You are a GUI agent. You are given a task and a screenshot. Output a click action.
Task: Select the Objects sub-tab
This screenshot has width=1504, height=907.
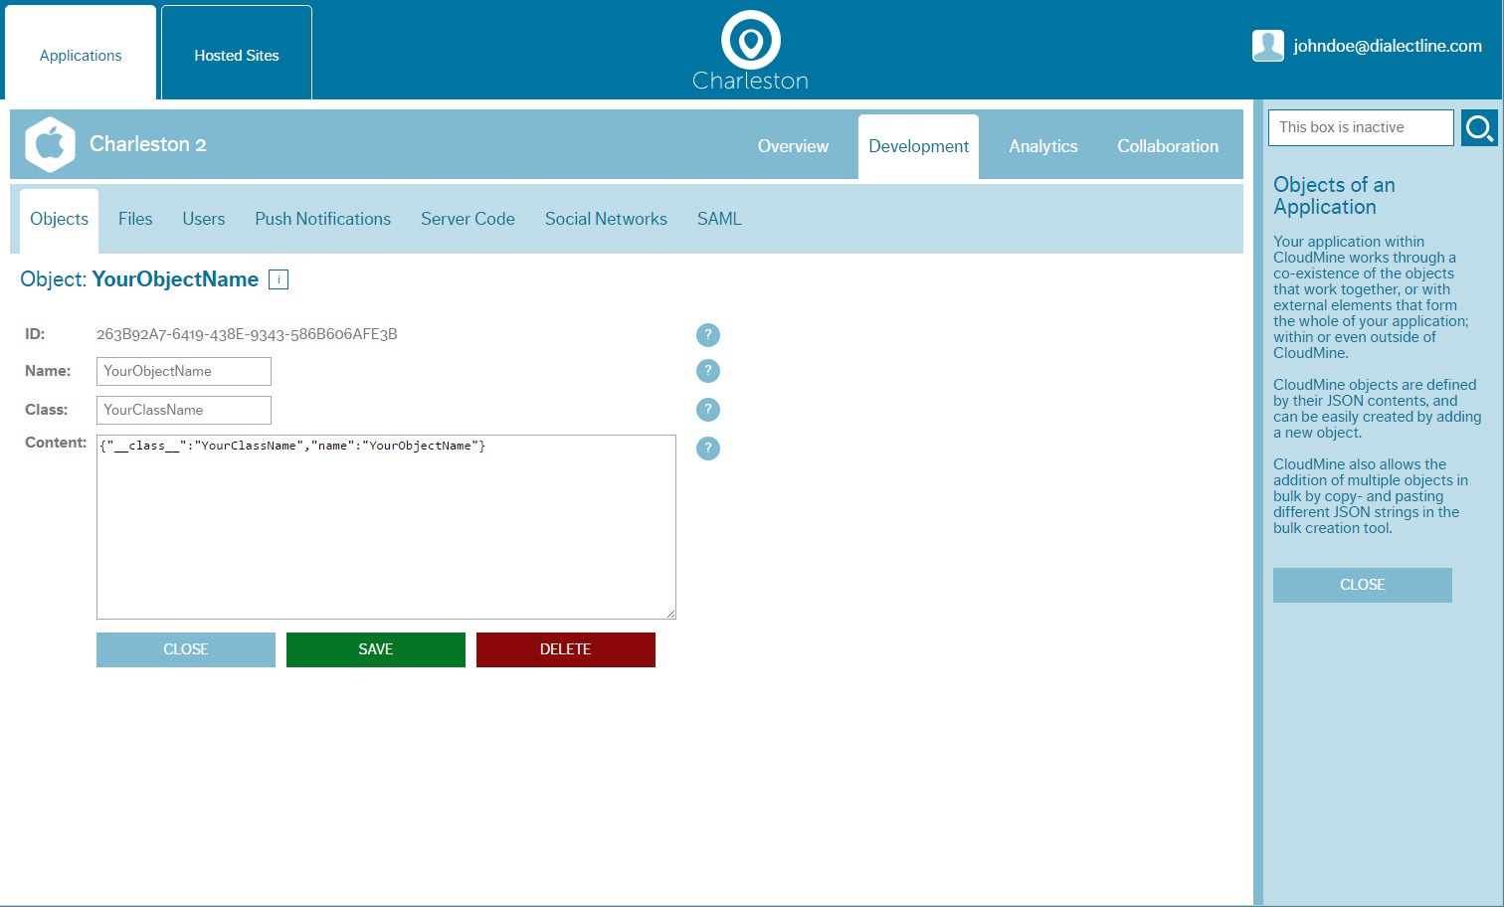59,220
